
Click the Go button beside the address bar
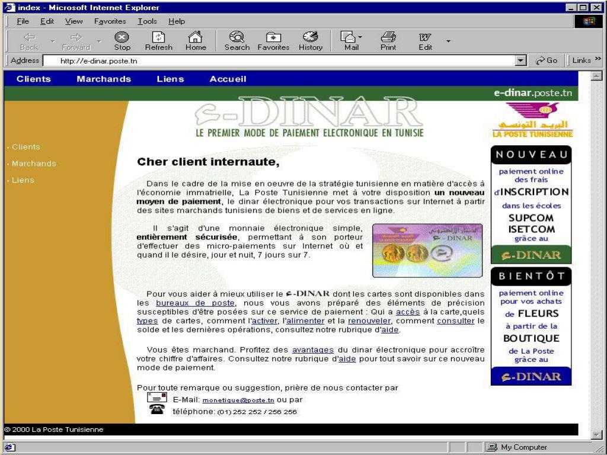[x=546, y=60]
